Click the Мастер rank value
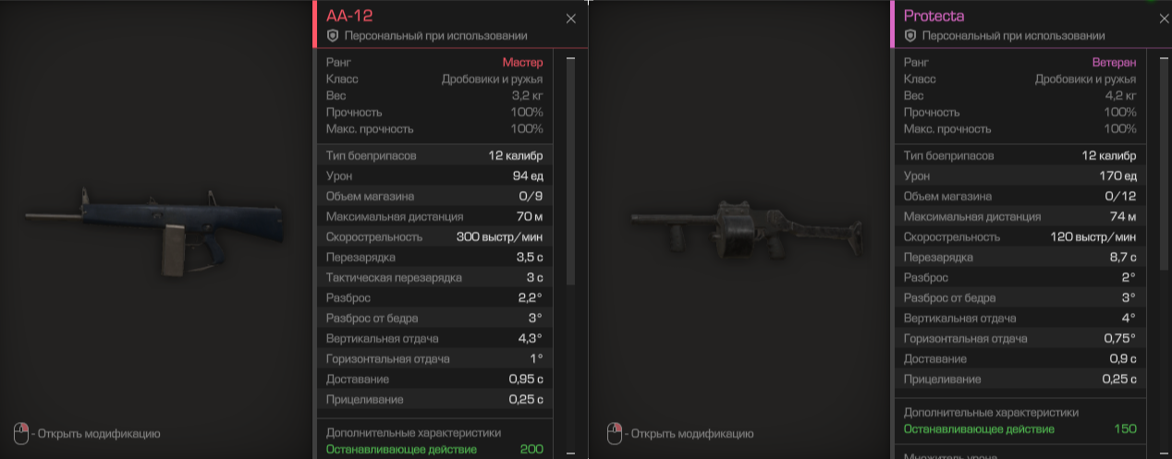Image resolution: width=1172 pixels, height=459 pixels. click(x=522, y=63)
